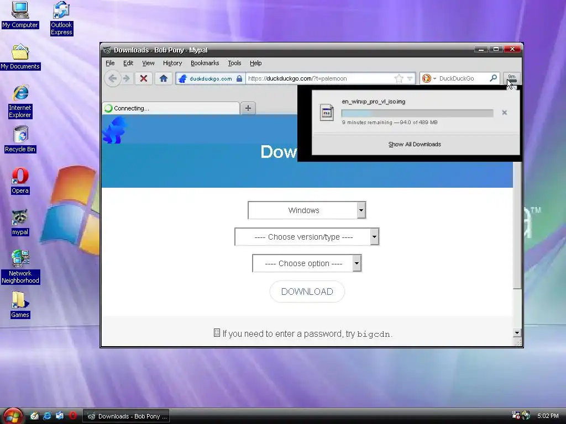Open the Games folder shortcut
Image resolution: width=566 pixels, height=424 pixels.
point(20,305)
